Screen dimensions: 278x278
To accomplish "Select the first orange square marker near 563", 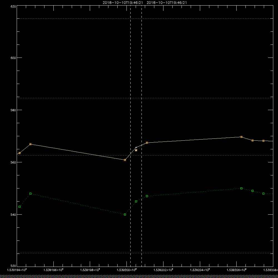I will click(19, 153).
